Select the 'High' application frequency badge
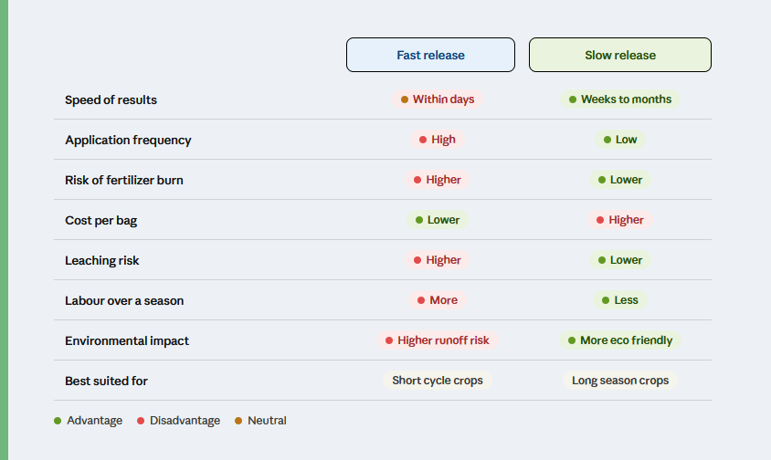 [437, 140]
